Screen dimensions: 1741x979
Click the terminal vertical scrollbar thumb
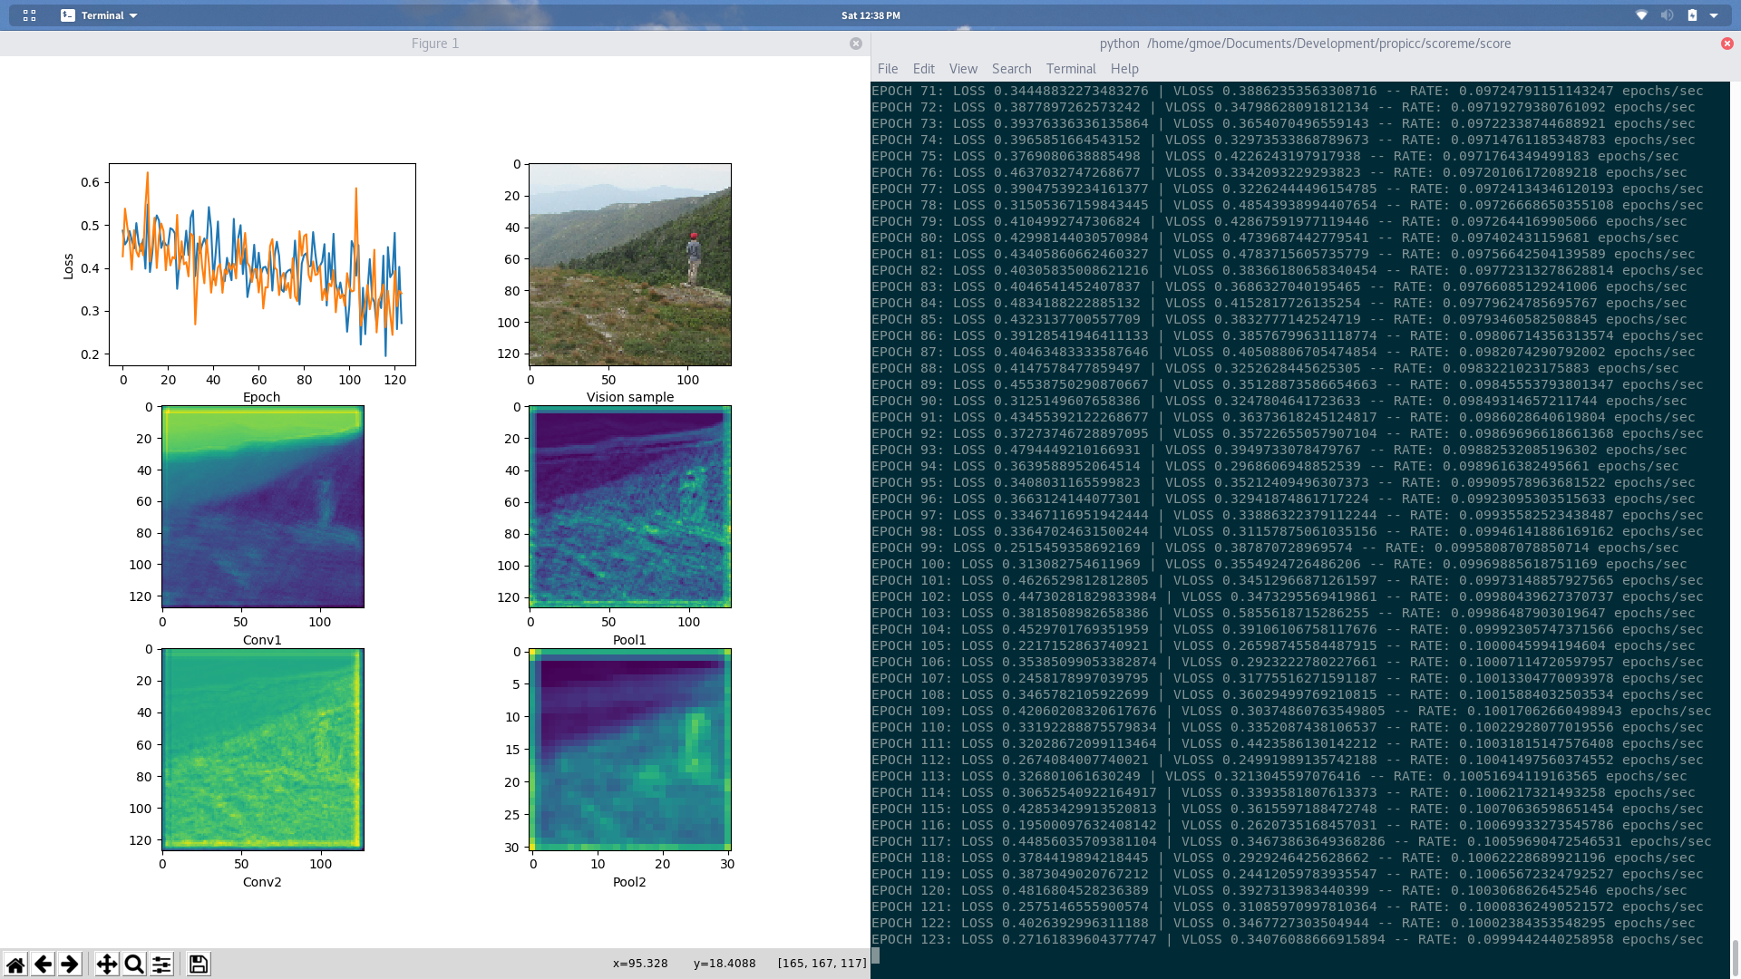[x=1735, y=956]
